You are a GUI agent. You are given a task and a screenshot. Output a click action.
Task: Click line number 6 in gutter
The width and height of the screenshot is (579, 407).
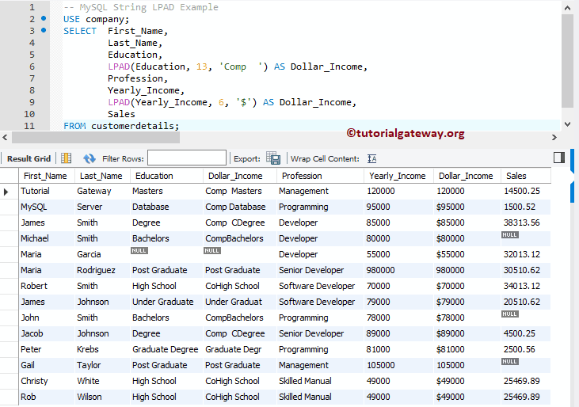point(32,67)
